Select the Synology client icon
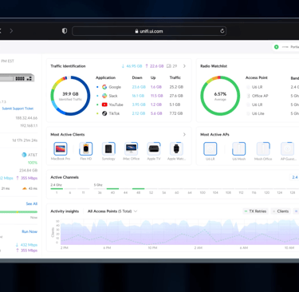Viewport: 299px width, 292px height. tap(108, 149)
